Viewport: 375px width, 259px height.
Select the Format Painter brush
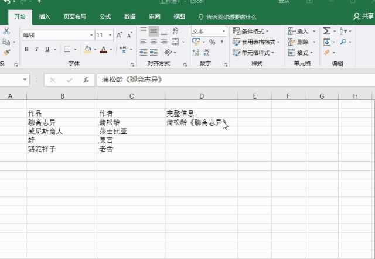6,53
